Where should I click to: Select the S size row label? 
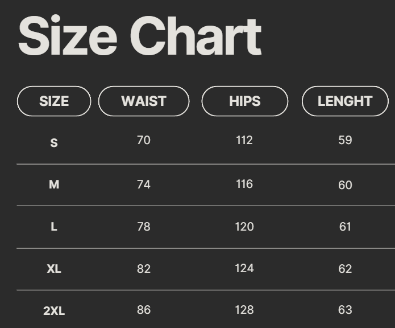54,143
